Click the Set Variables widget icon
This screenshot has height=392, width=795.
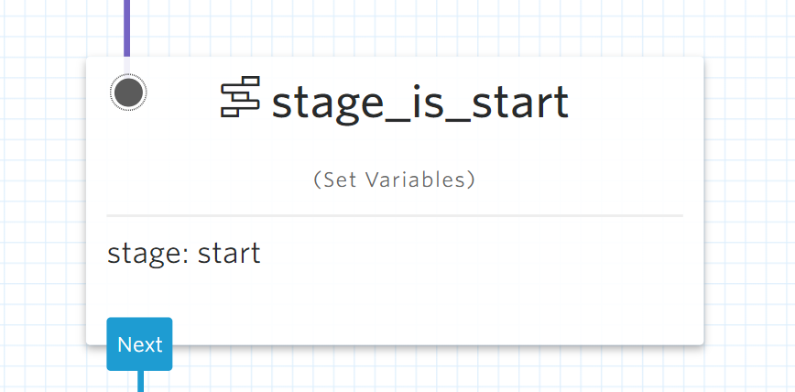click(x=240, y=101)
